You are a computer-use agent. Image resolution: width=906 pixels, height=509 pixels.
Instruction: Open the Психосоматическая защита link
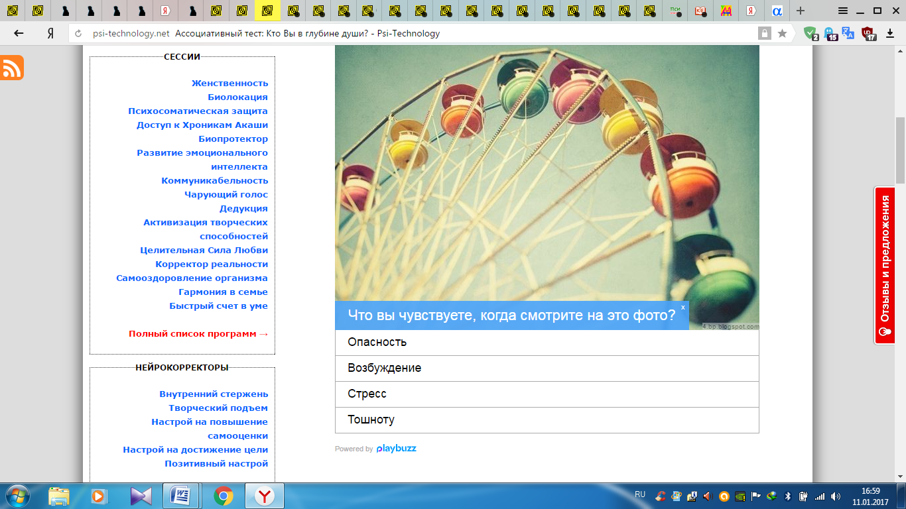pyautogui.click(x=198, y=111)
